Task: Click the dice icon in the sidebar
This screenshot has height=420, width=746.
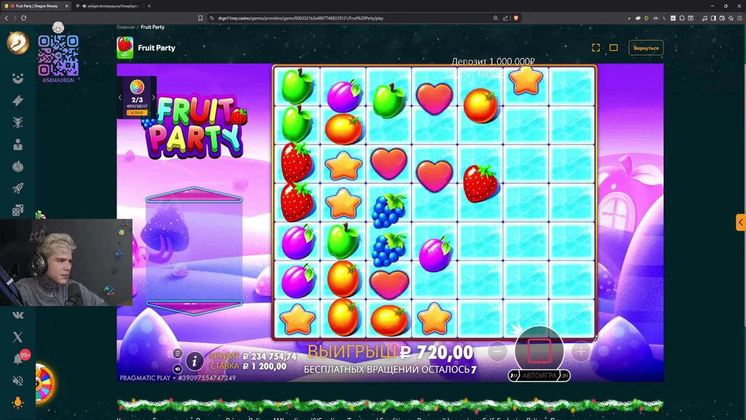Action: coord(18,211)
